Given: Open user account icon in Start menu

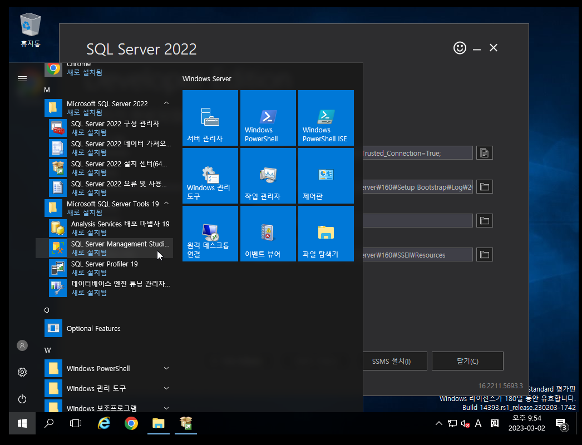Looking at the screenshot, I should [22, 345].
